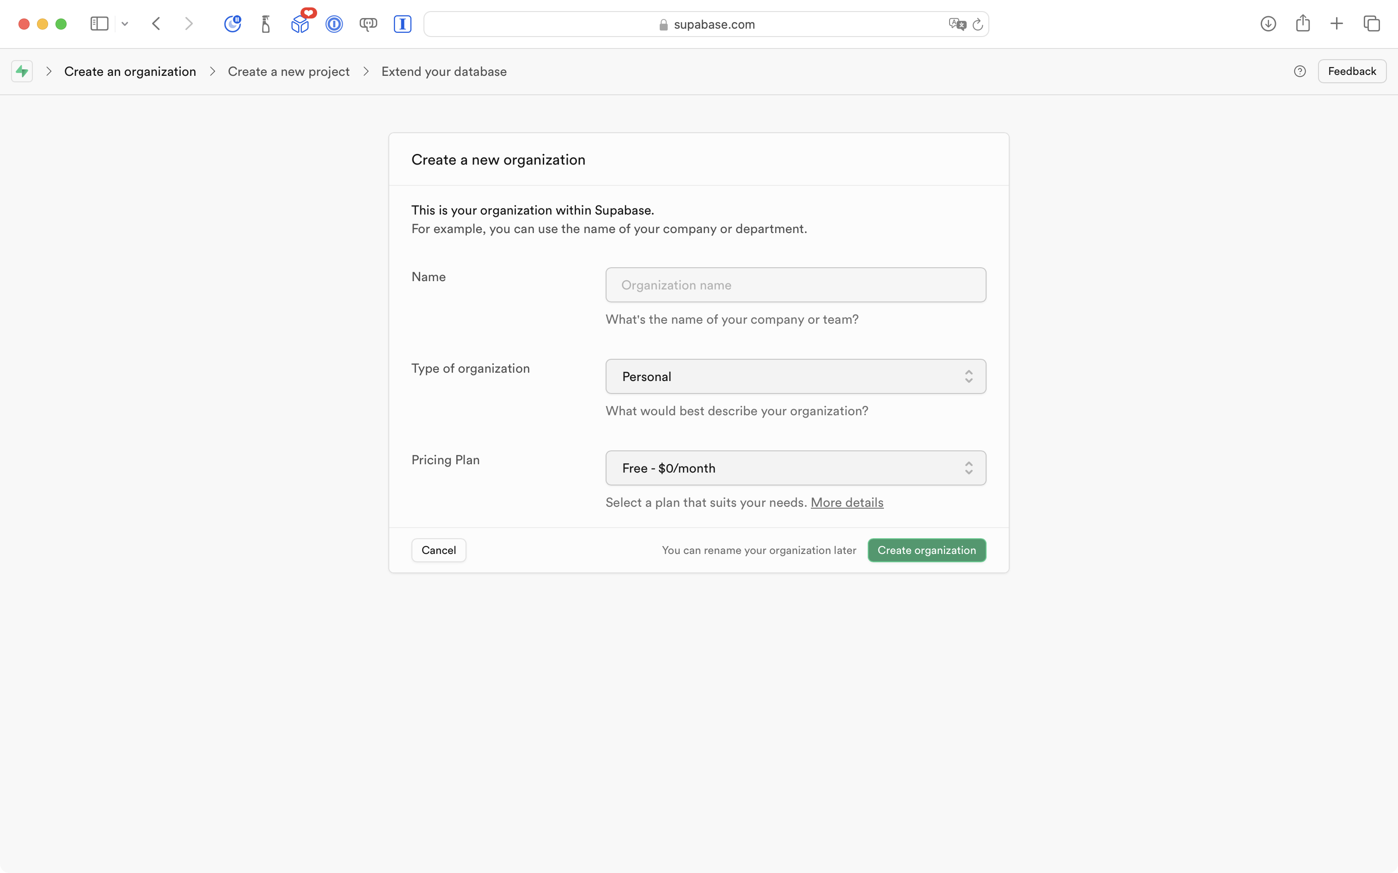Viewport: 1398px width, 873px height.
Task: Click the Supabase logo icon
Action: pyautogui.click(x=22, y=72)
